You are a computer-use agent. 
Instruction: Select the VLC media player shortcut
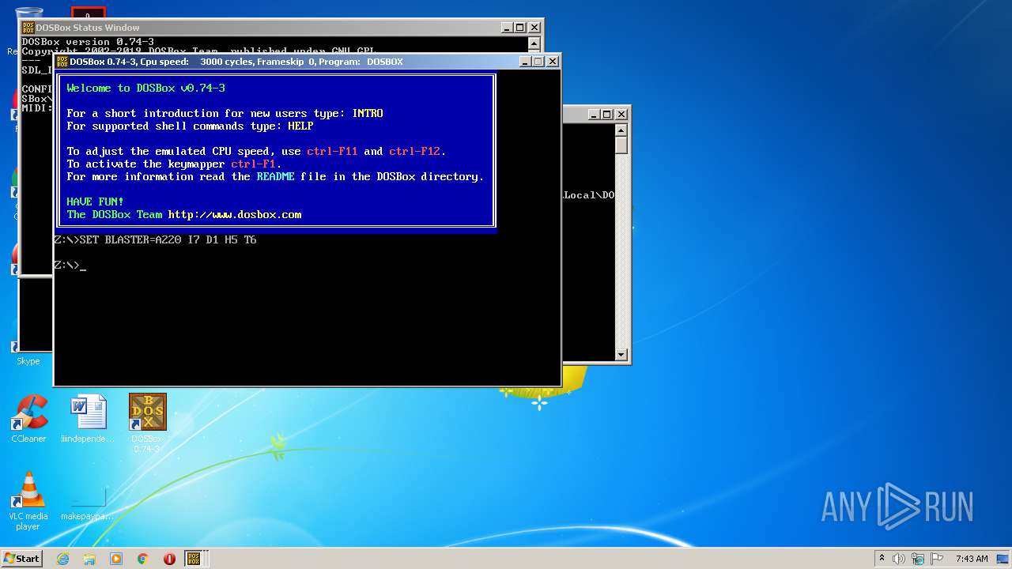pos(28,500)
